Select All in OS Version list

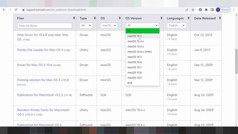pyautogui.click(x=142, y=31)
